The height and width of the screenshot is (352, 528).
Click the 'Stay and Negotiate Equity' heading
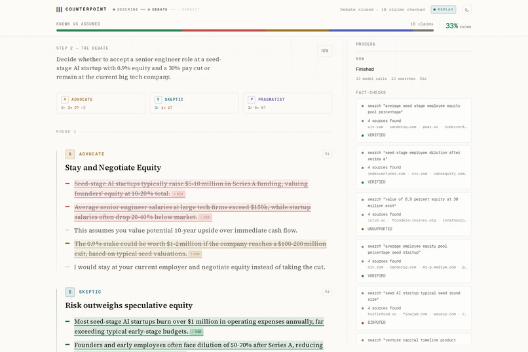click(113, 168)
